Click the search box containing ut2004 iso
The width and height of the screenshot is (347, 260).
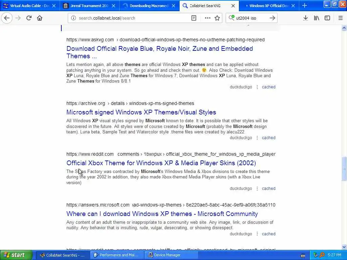coord(251,18)
